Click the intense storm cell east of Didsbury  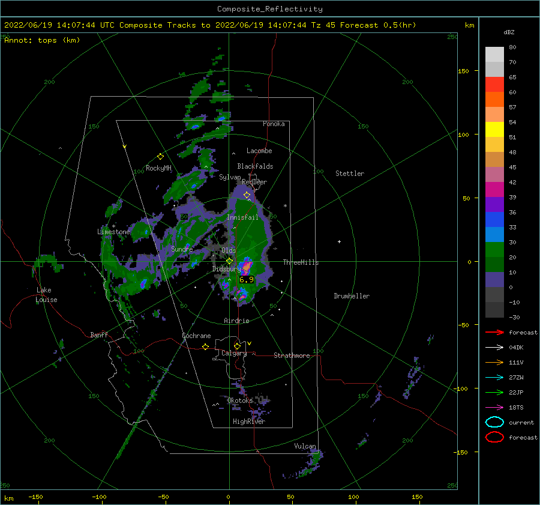click(247, 266)
